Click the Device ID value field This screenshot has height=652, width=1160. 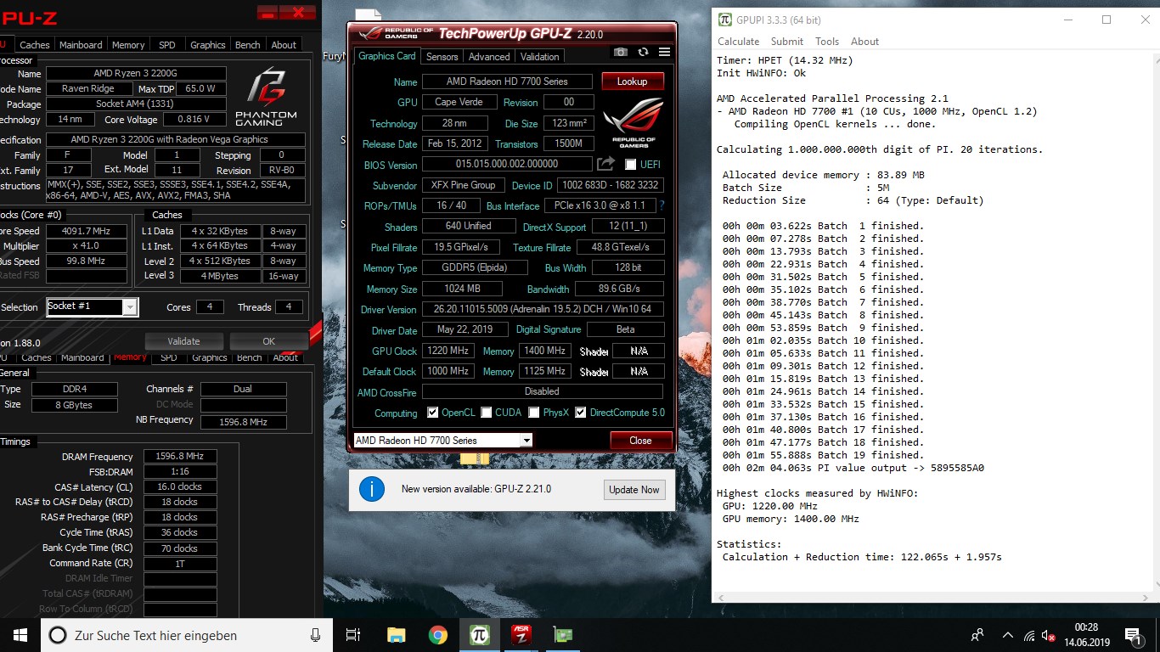pyautogui.click(x=610, y=185)
